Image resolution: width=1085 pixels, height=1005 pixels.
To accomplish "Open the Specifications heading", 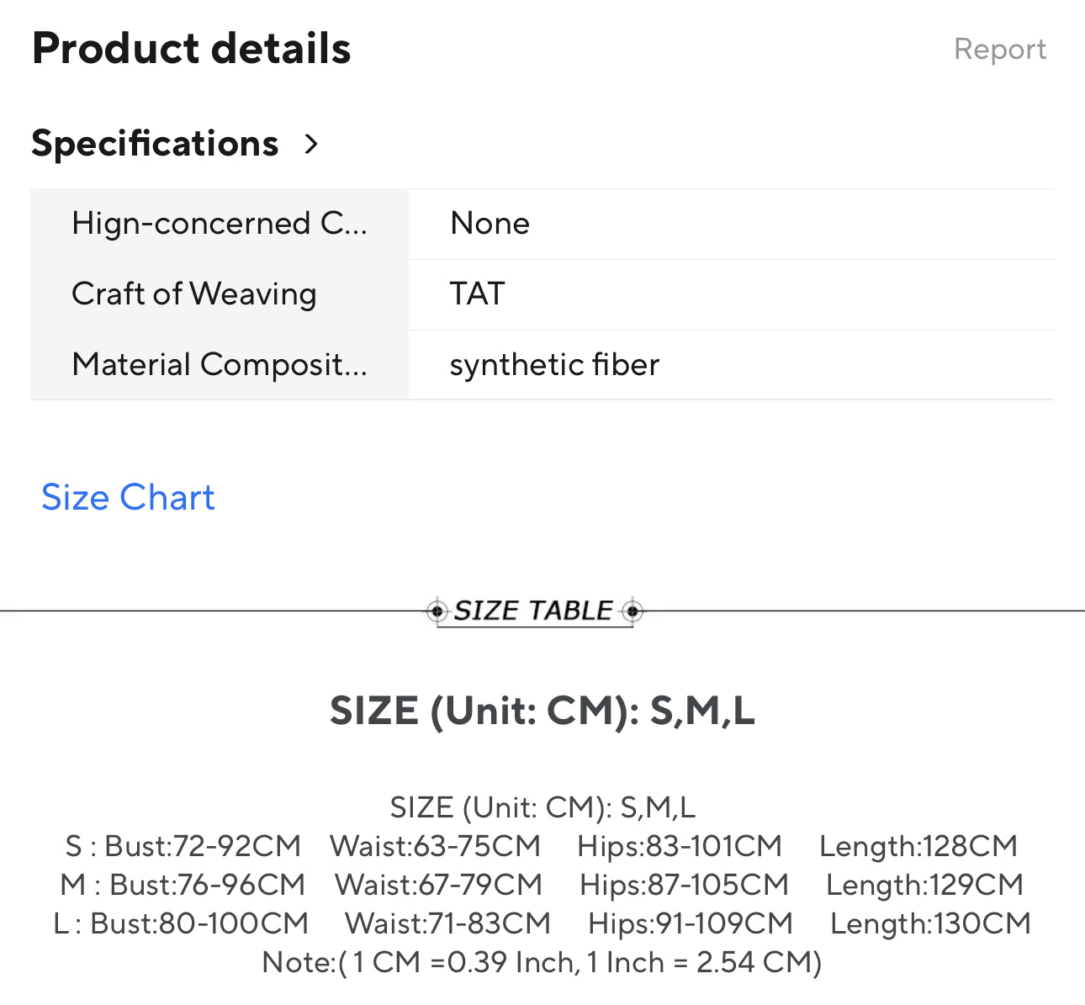I will [x=155, y=144].
